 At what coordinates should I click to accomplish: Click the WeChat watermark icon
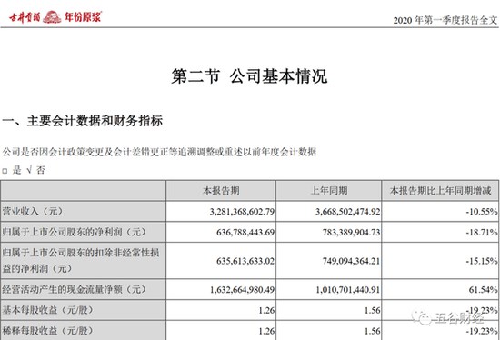[421, 317]
